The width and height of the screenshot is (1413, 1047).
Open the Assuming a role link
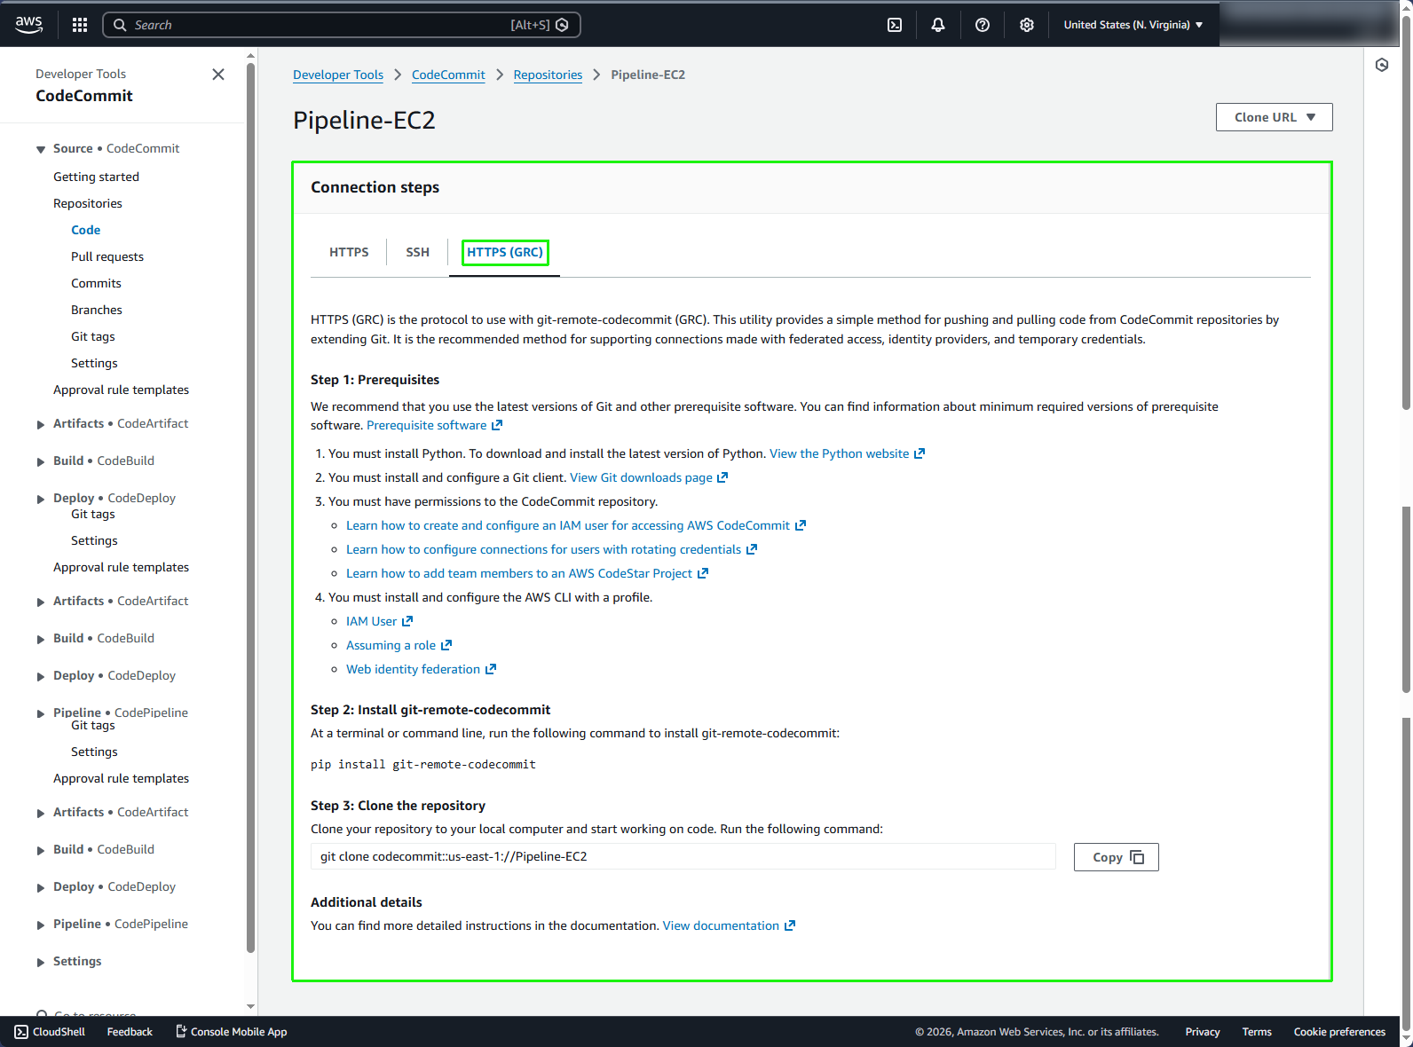tap(399, 645)
